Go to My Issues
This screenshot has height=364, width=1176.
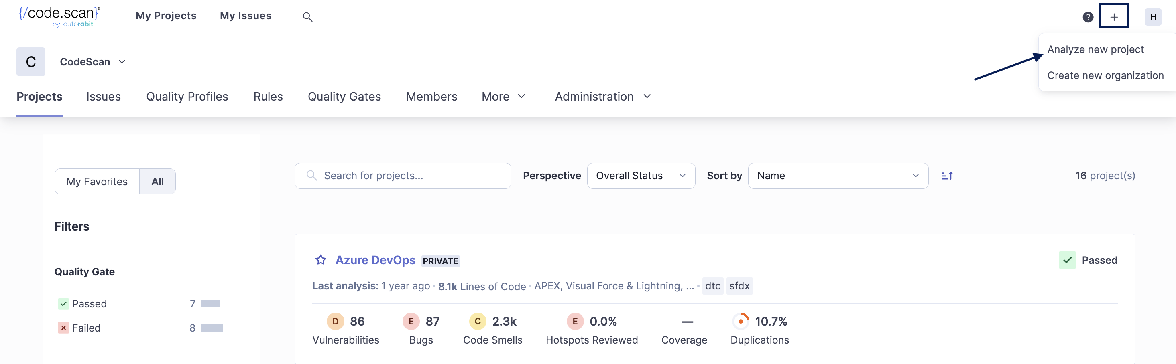245,16
